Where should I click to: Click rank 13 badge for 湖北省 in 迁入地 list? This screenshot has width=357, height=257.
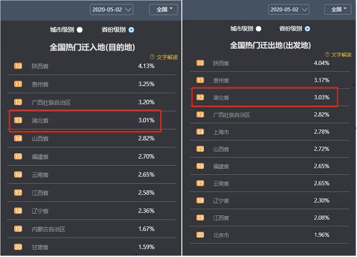click(x=18, y=120)
